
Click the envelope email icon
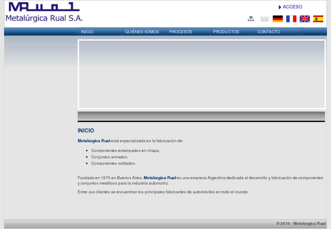[264, 19]
